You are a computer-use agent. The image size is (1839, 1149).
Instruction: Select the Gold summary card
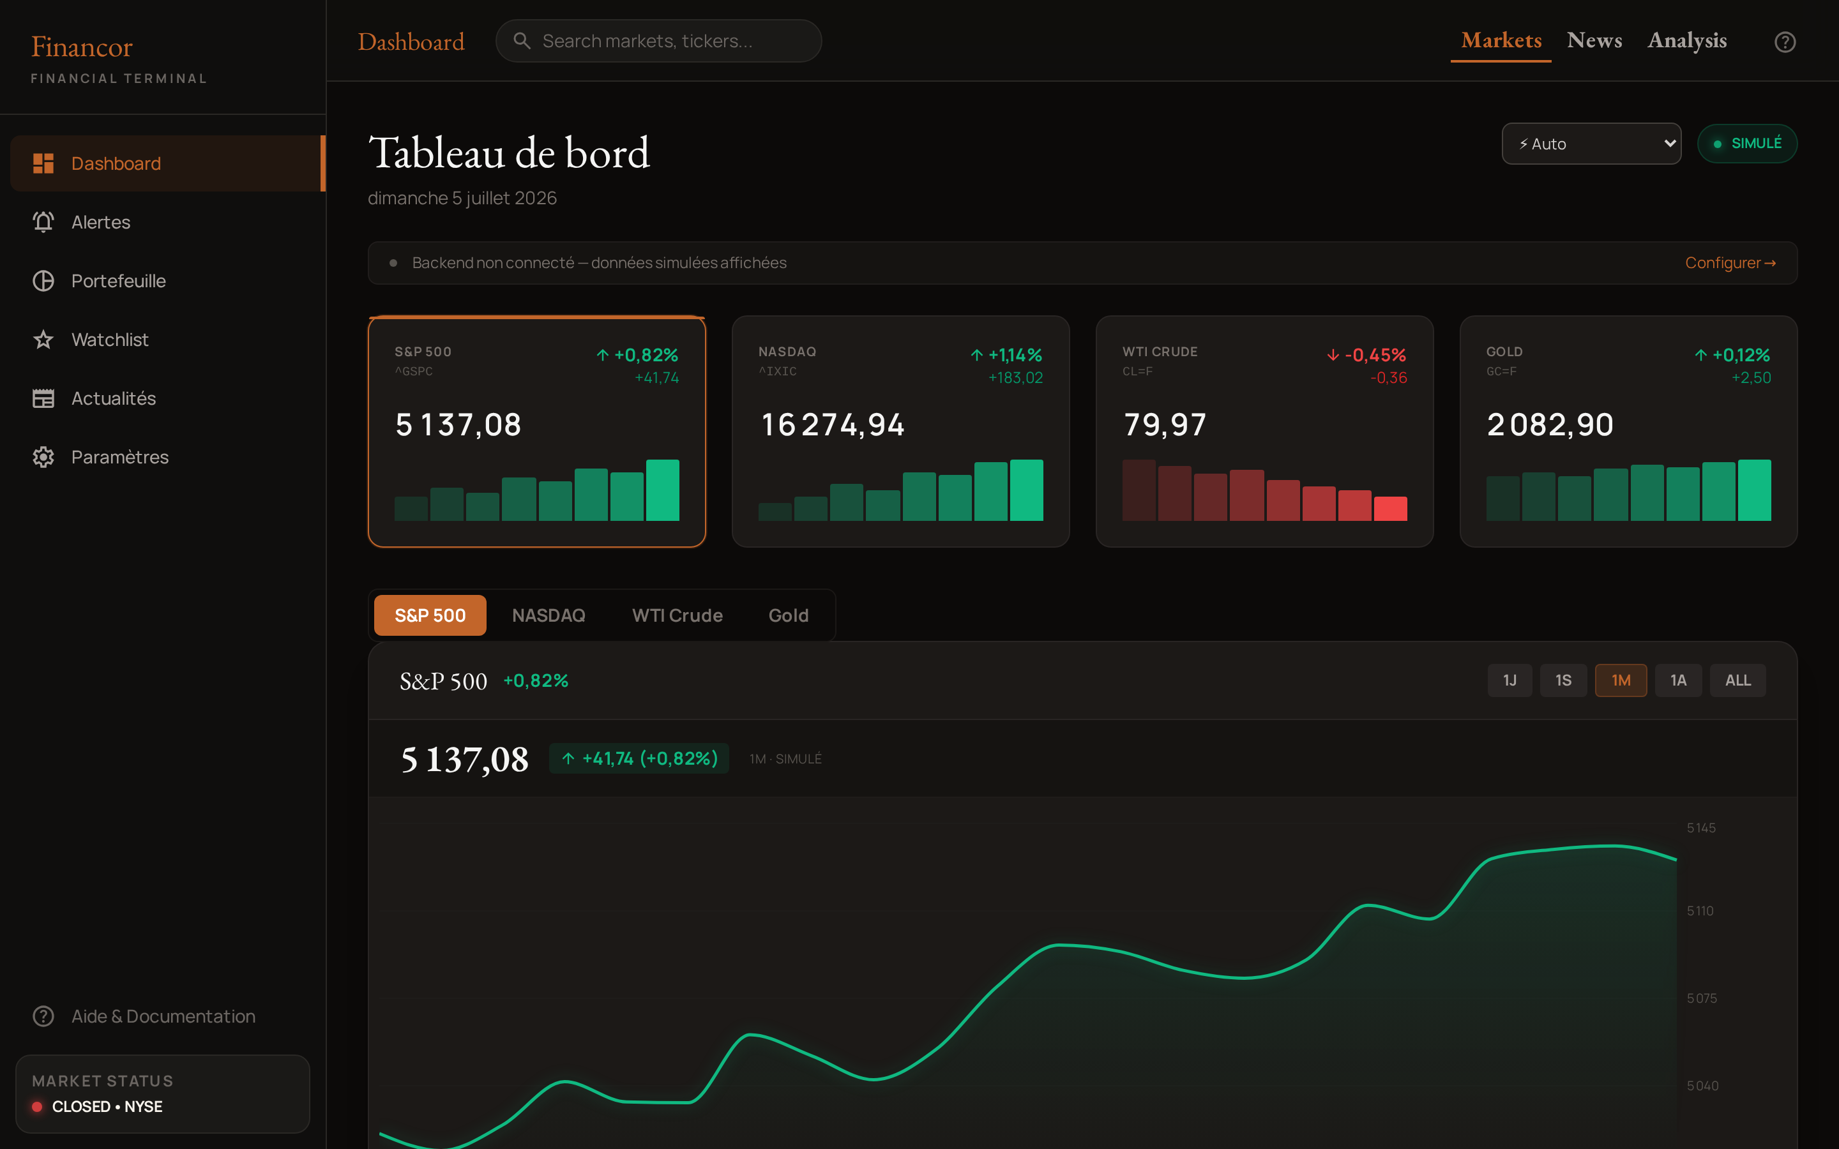tap(1628, 432)
